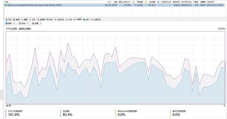Sort by the 添加时间 (added time) column header
Image resolution: width=227 pixels, height=119 pixels.
(x=210, y=2)
